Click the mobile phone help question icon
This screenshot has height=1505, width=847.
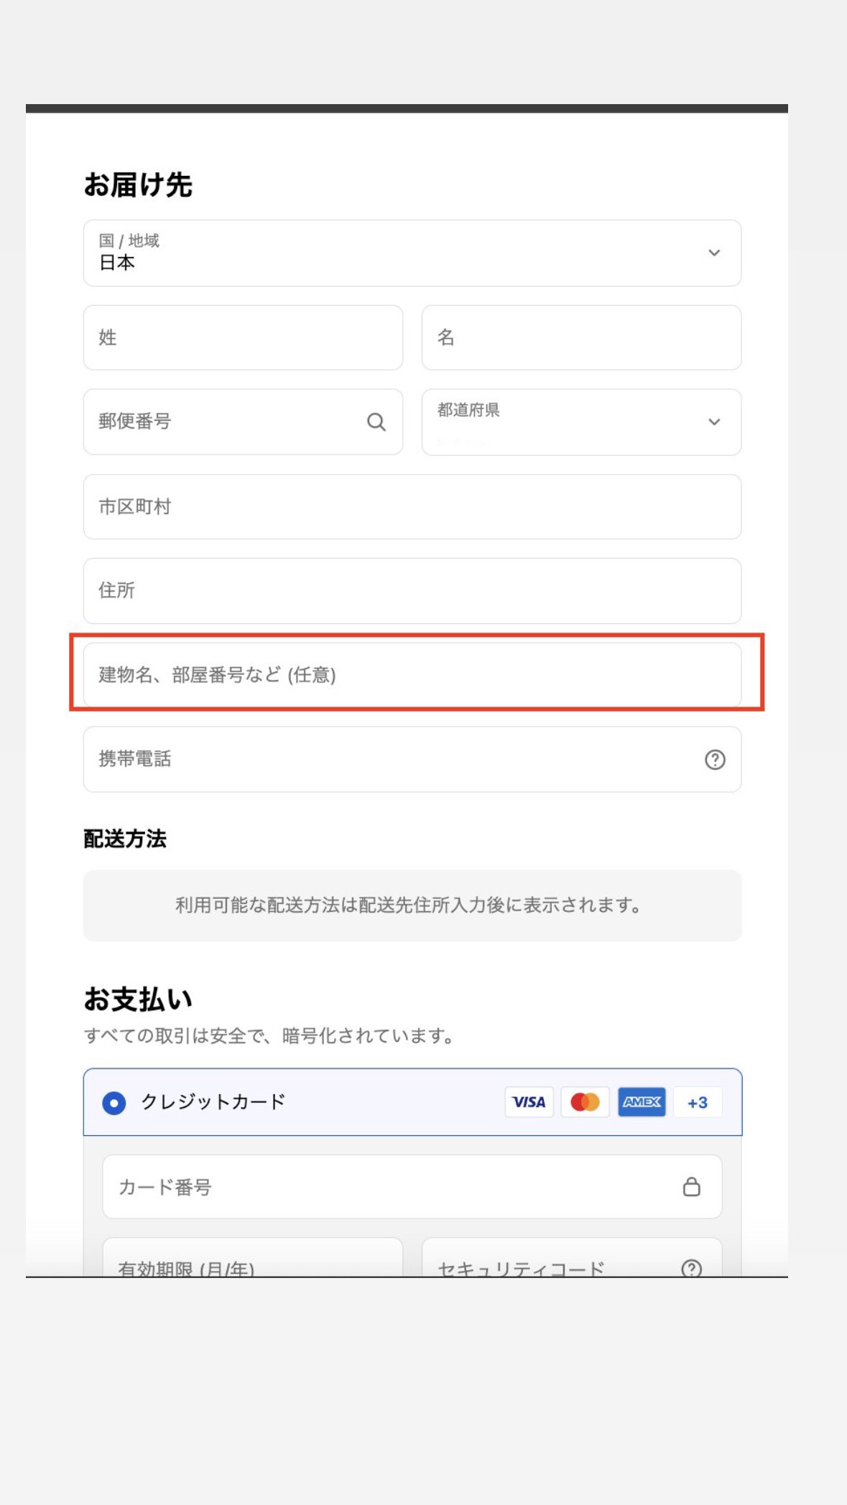pos(714,760)
